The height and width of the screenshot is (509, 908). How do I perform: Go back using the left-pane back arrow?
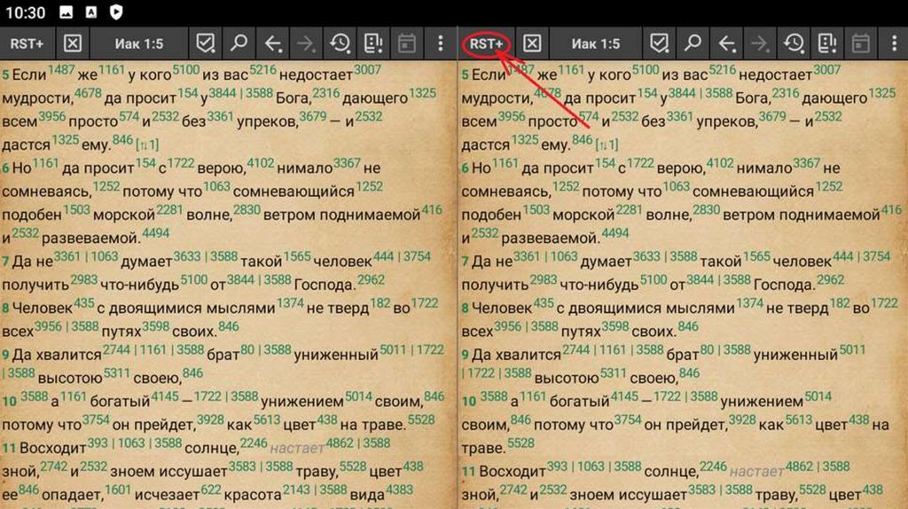click(x=273, y=43)
